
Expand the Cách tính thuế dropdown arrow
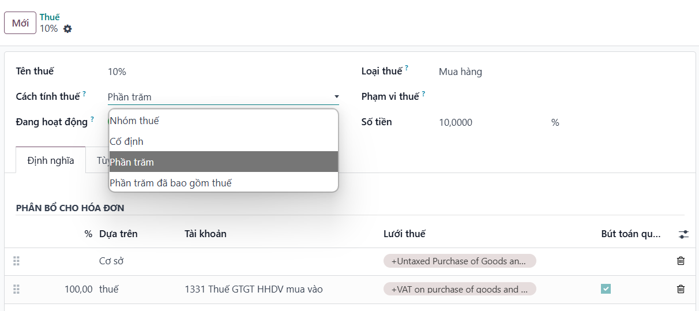(336, 97)
